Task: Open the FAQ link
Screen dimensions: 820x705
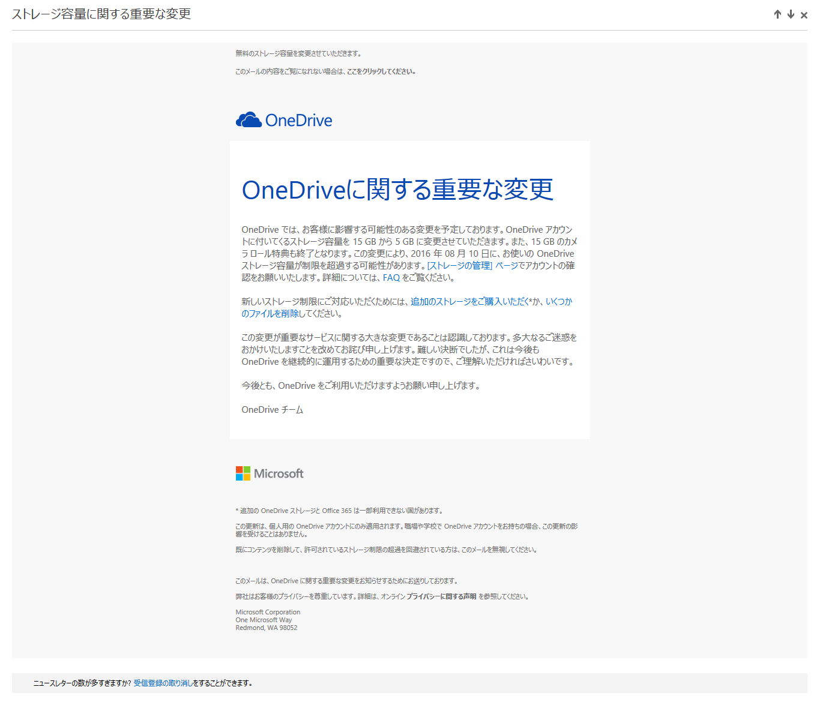Action: point(391,277)
